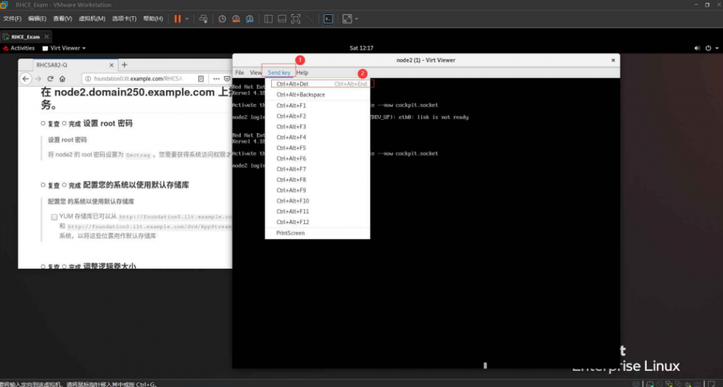
Task: Select 完成 radio for 设置 root 密码
Action: tap(64, 123)
